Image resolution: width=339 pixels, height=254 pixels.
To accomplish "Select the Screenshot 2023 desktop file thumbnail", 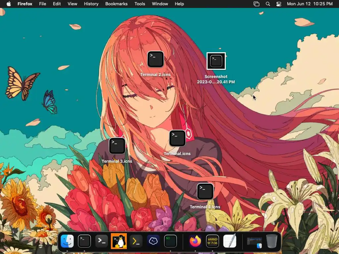I will coord(216,61).
